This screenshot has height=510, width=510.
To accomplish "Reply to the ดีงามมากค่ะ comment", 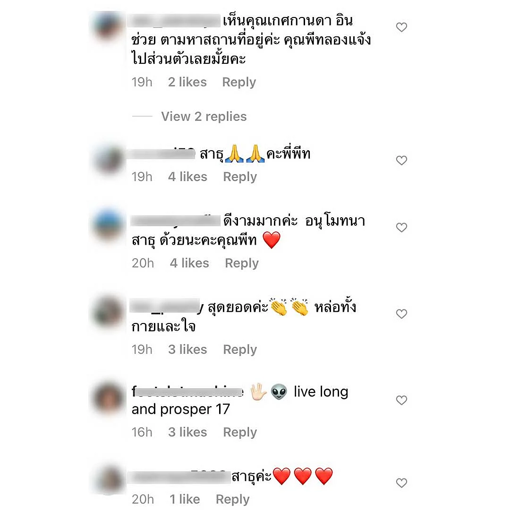I will [242, 263].
